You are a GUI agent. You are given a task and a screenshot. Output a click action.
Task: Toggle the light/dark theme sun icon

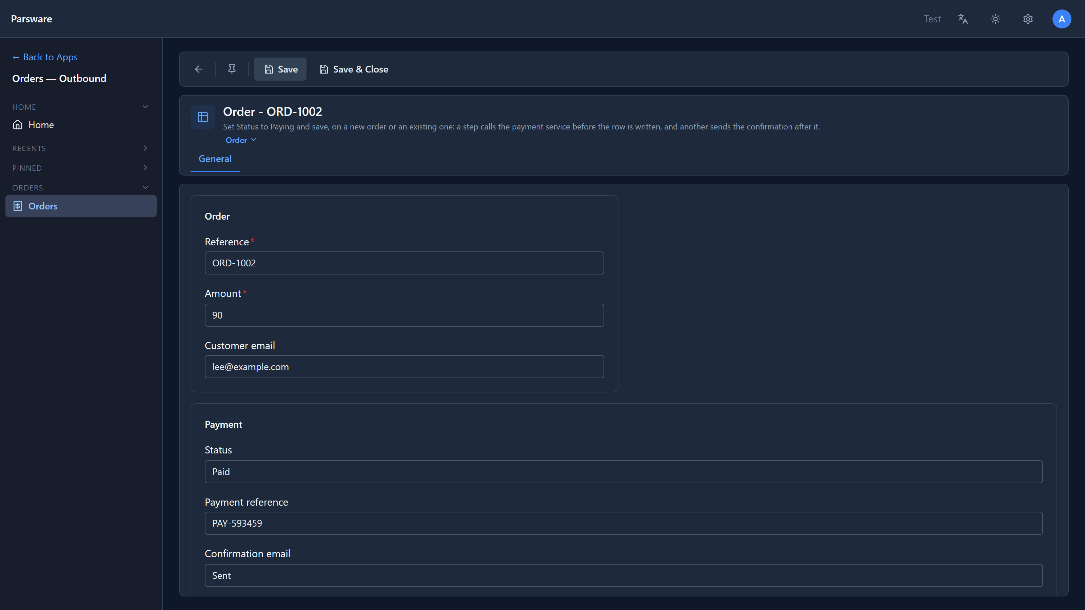[995, 19]
